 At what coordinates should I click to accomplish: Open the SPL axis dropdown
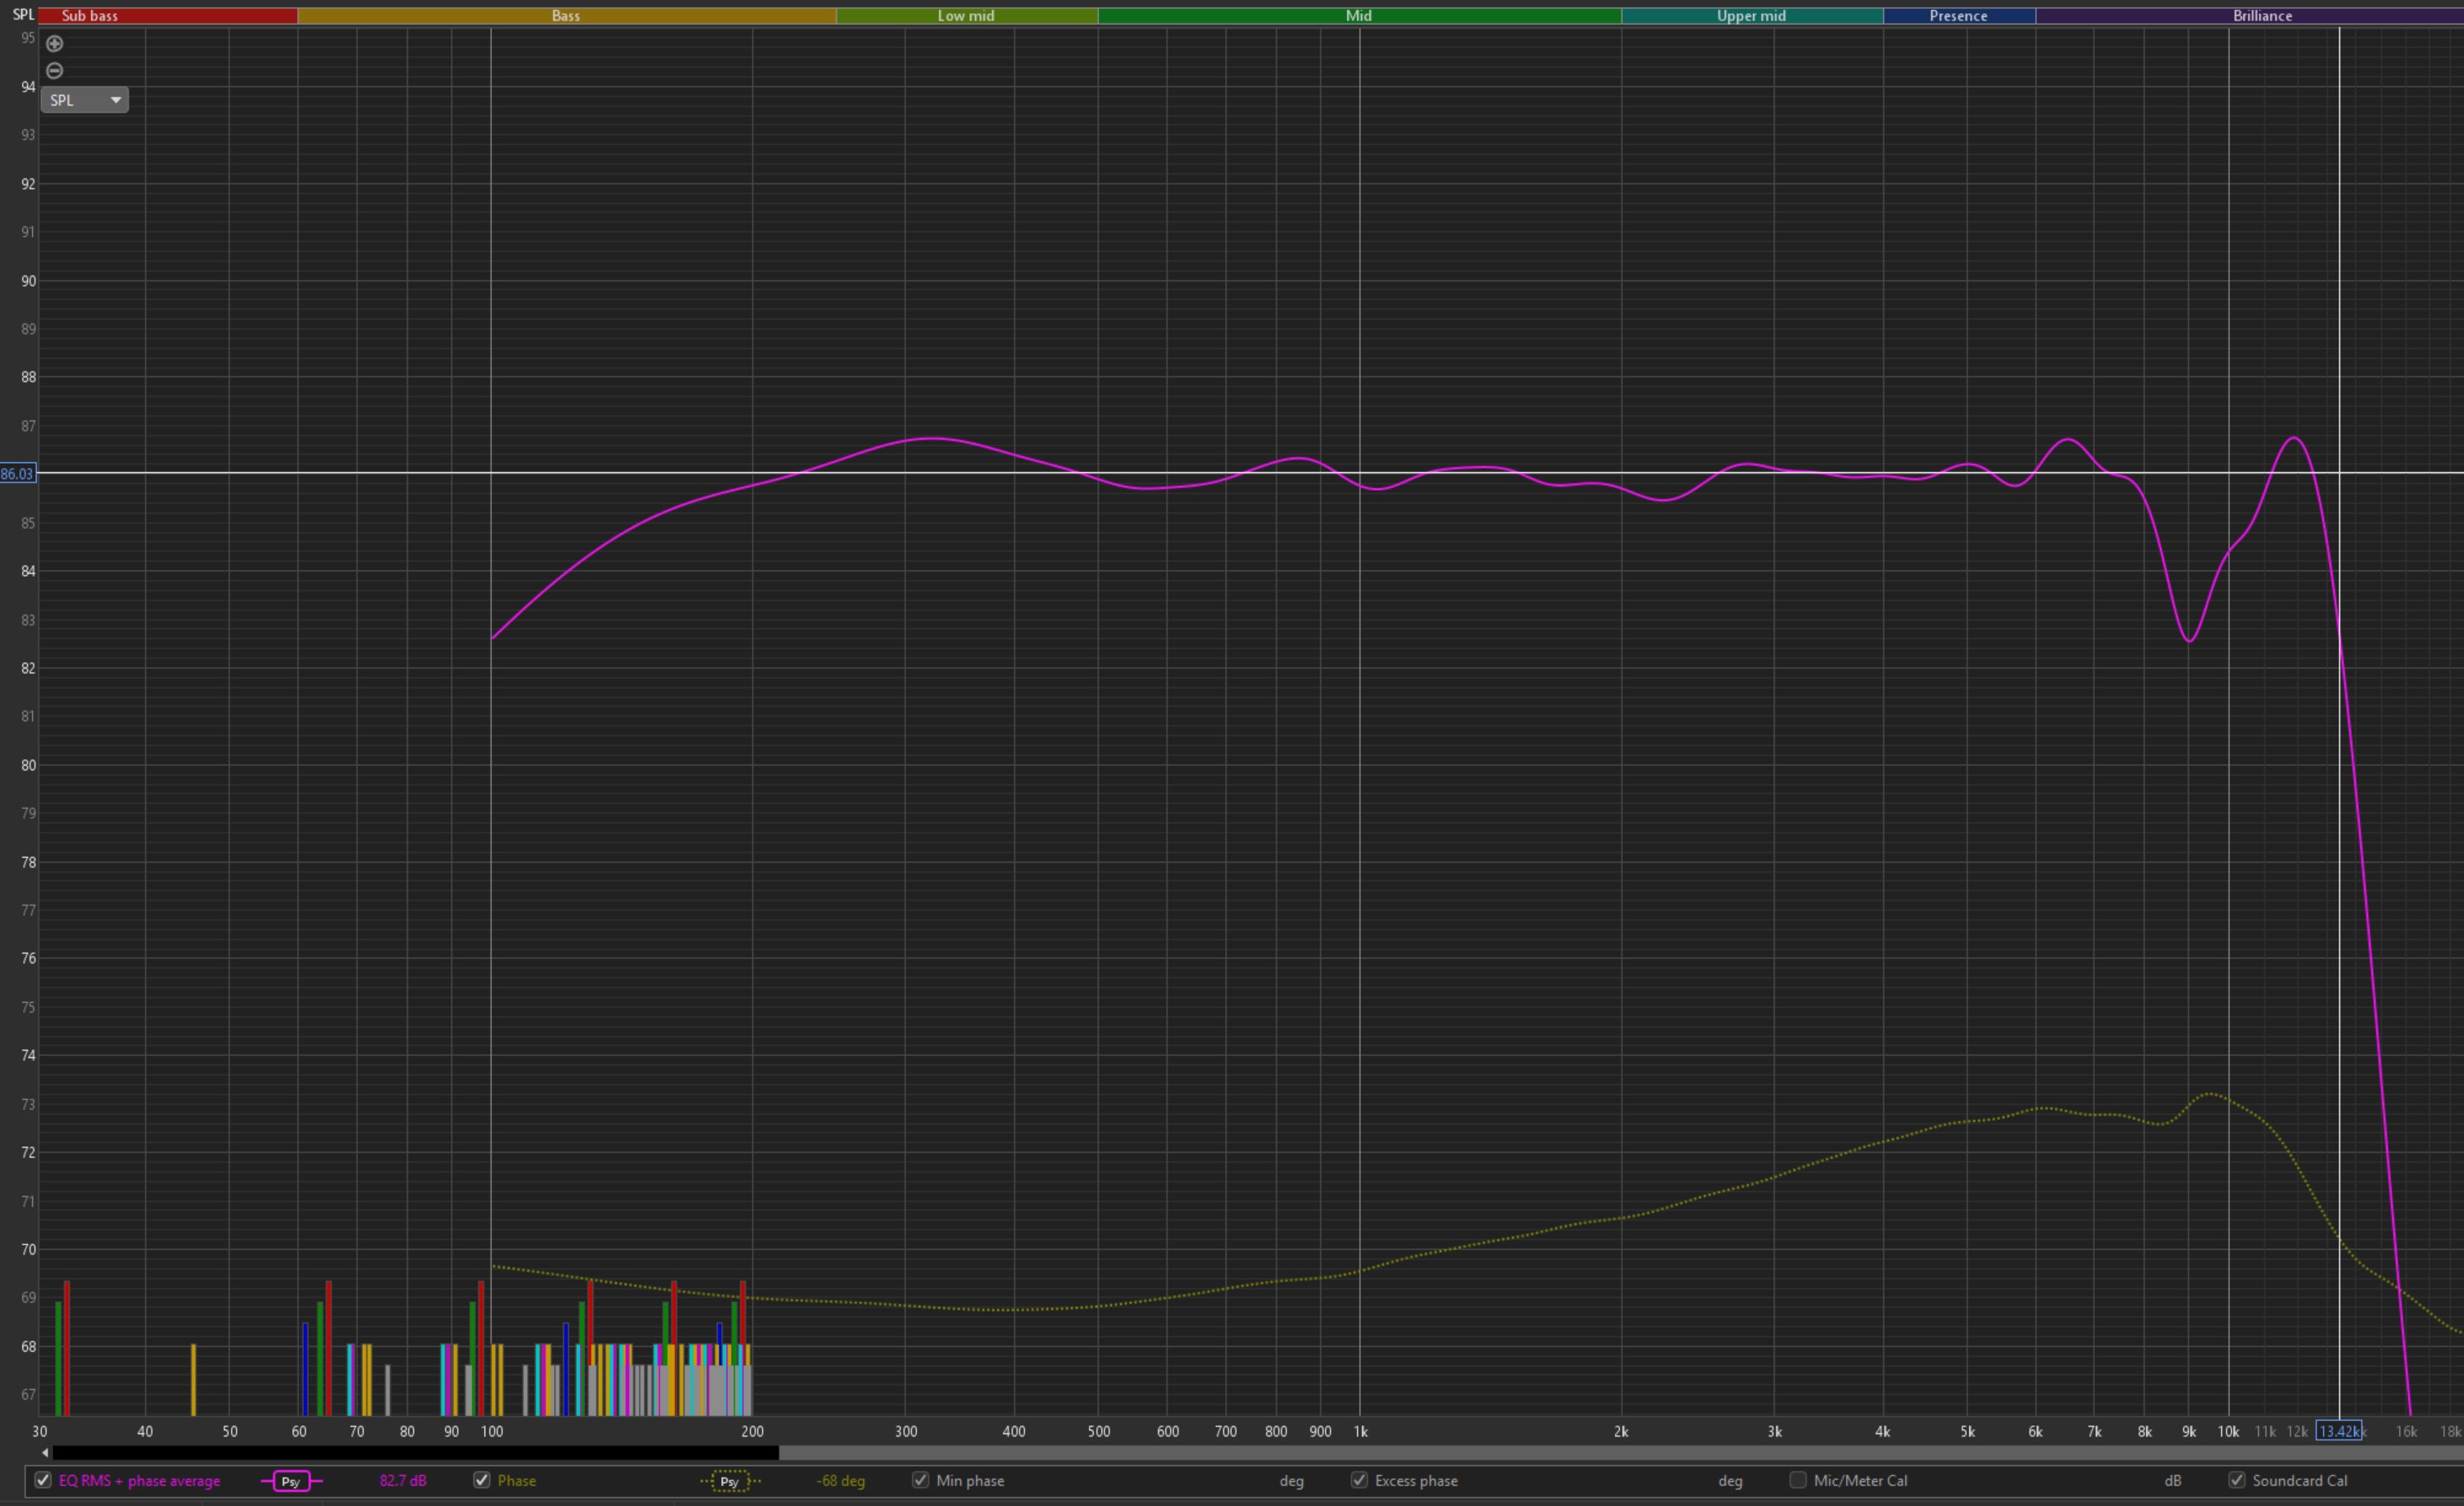85,100
